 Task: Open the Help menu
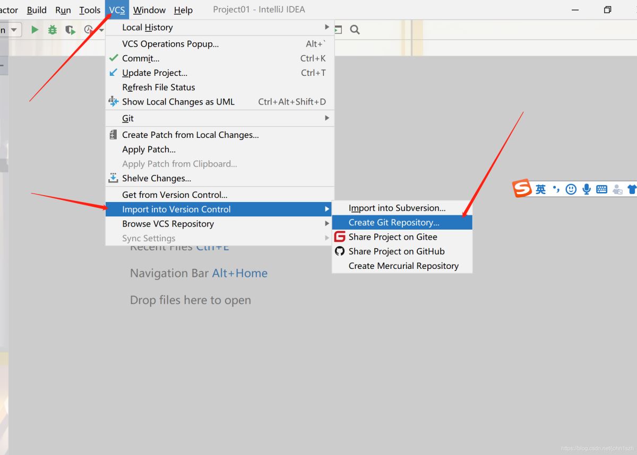pos(183,10)
